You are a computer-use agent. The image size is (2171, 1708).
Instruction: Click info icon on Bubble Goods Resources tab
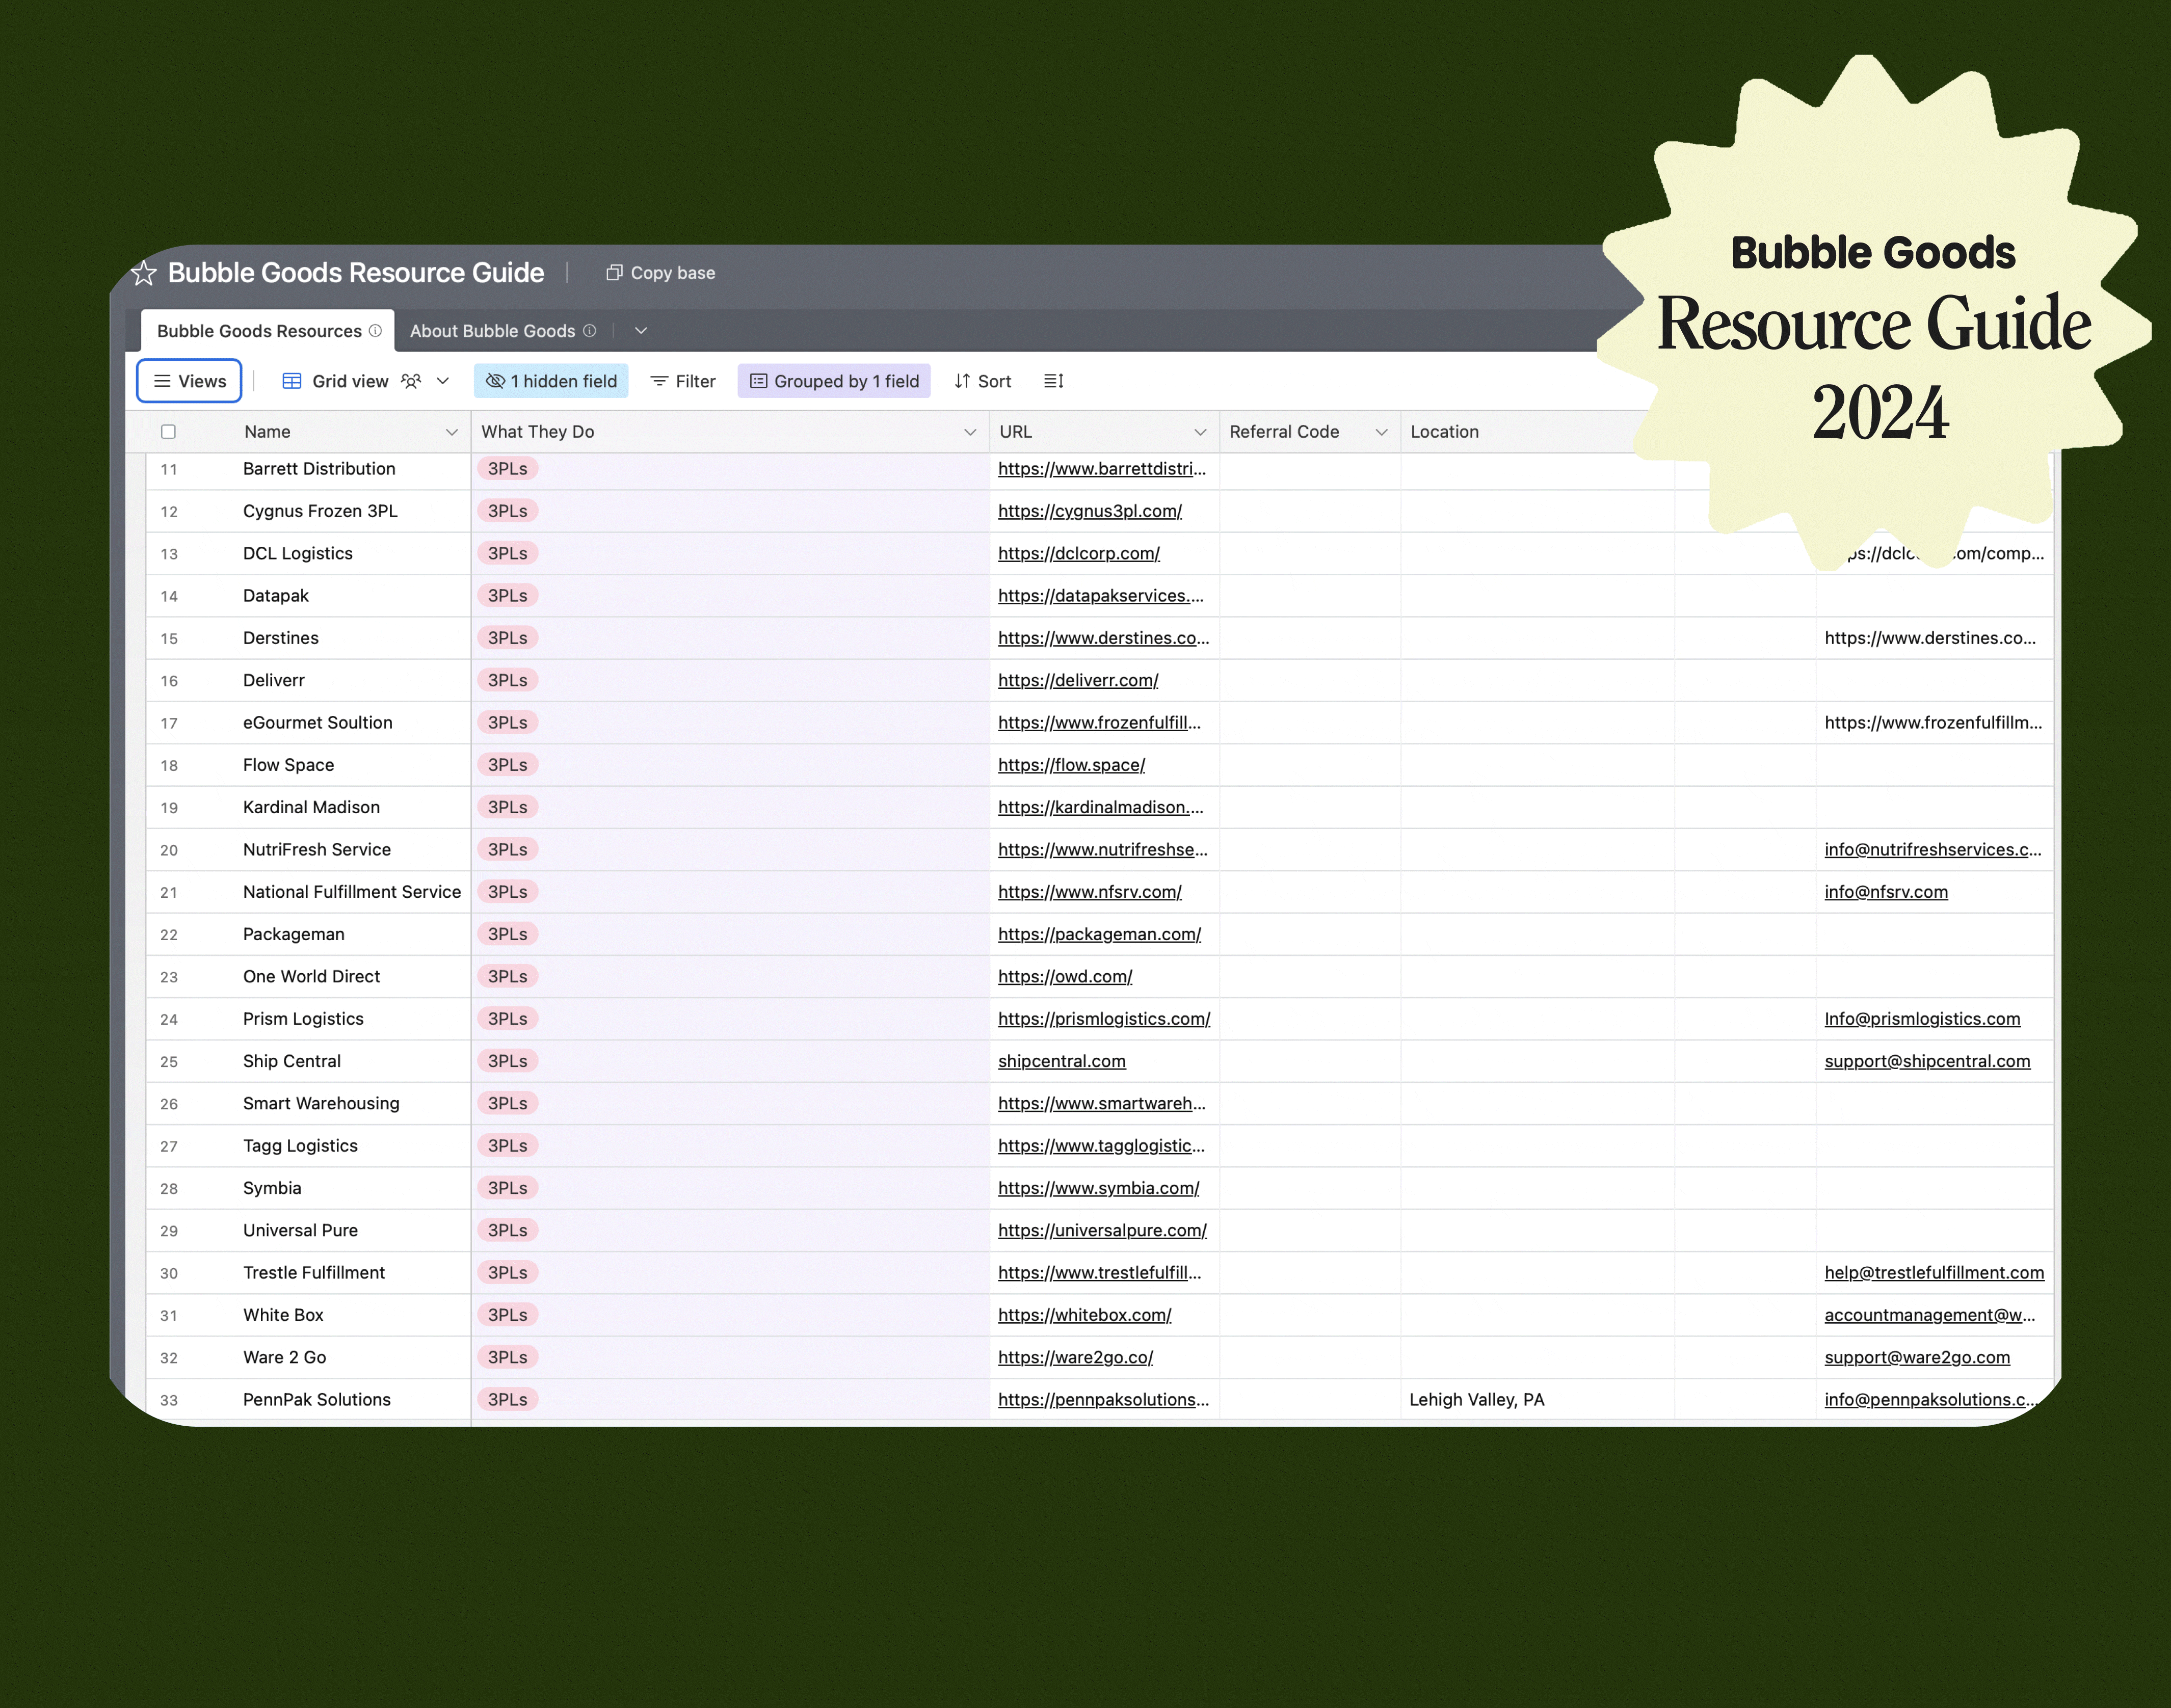(x=375, y=331)
